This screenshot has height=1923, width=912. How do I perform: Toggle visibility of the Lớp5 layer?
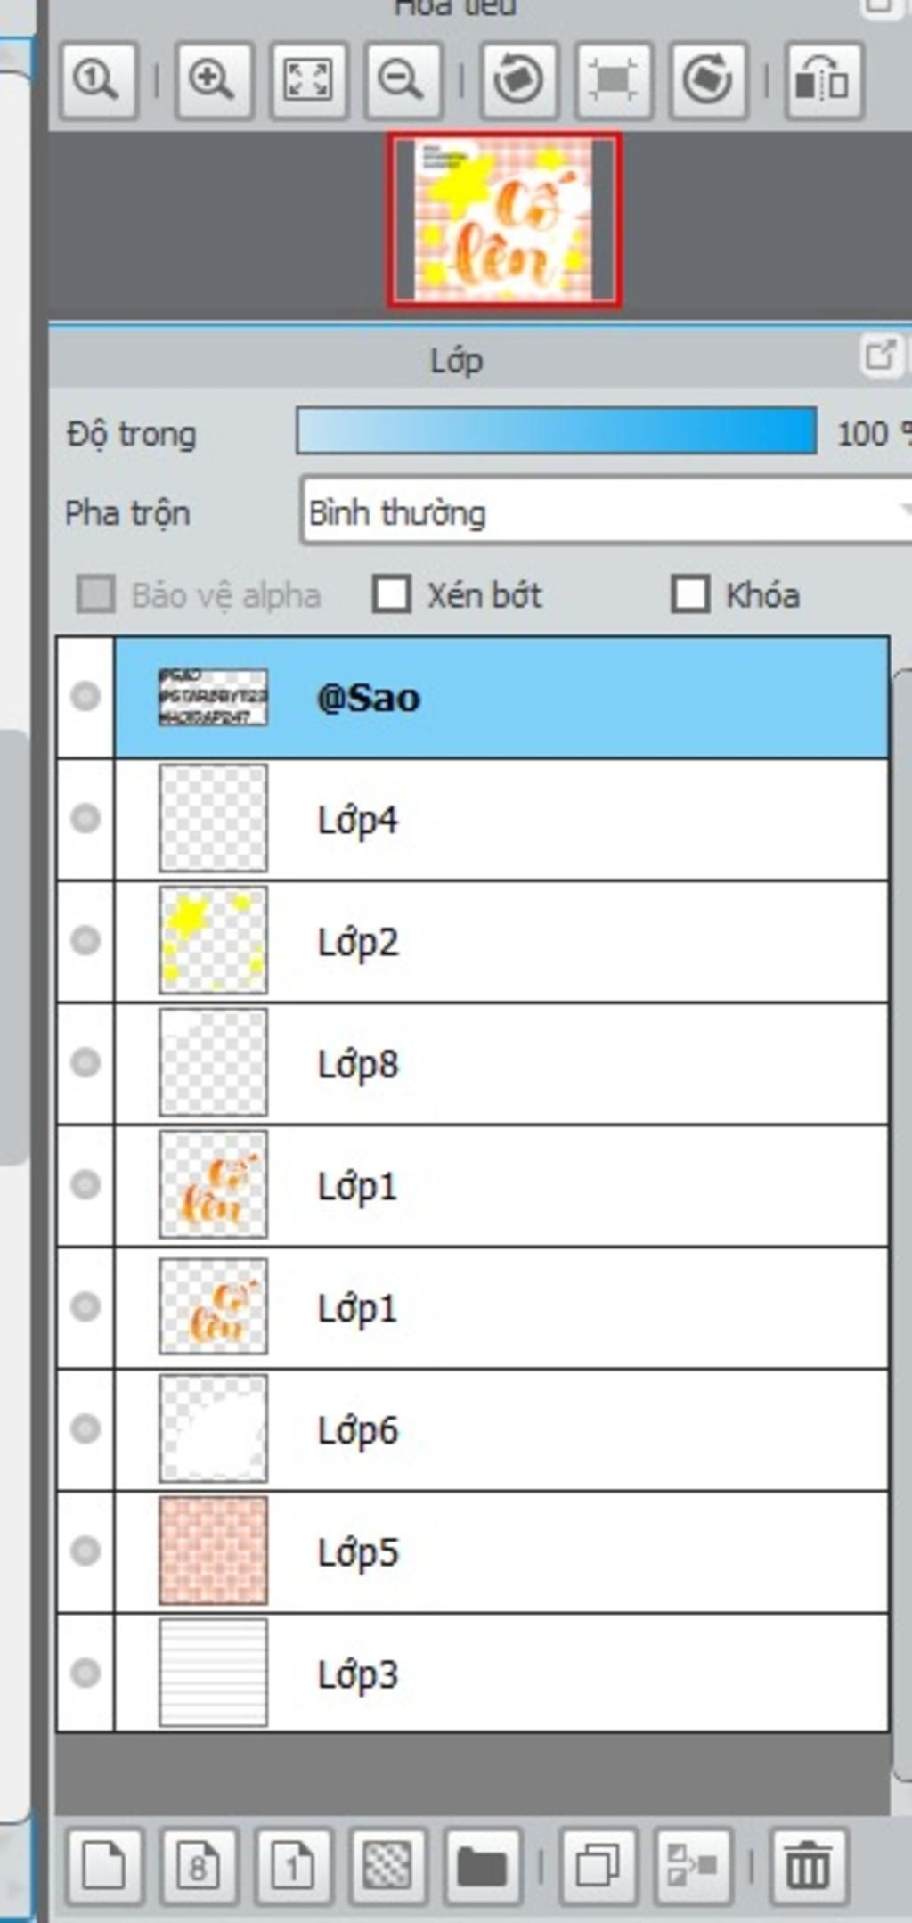tap(85, 1551)
